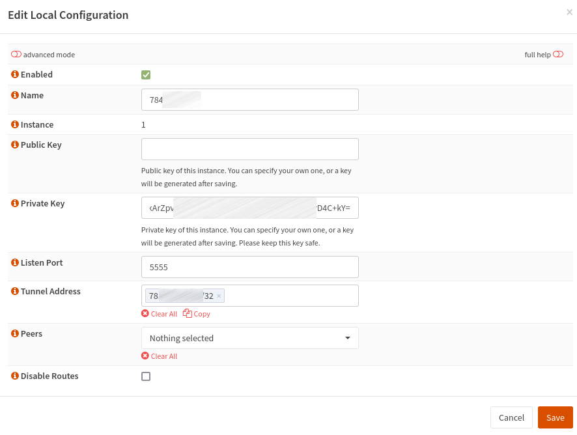Save the local configuration
Screen dimensions: 577x435
coord(555,417)
